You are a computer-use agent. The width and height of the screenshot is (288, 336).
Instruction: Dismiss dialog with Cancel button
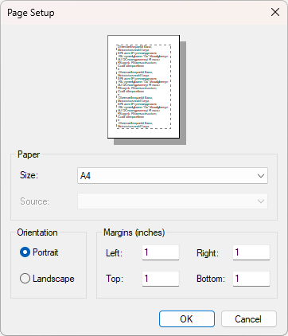[x=249, y=319]
